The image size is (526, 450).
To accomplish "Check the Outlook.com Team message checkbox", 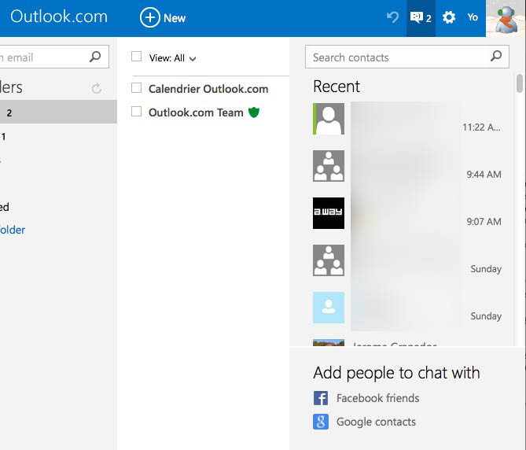I will click(137, 112).
